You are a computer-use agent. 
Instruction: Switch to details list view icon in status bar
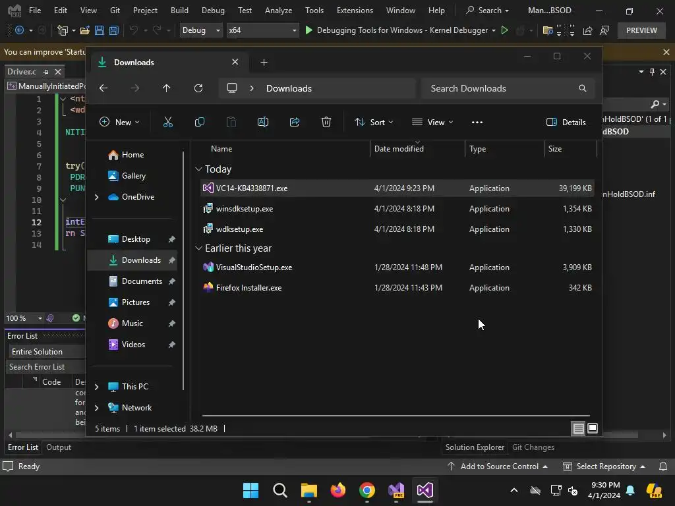[x=579, y=428]
